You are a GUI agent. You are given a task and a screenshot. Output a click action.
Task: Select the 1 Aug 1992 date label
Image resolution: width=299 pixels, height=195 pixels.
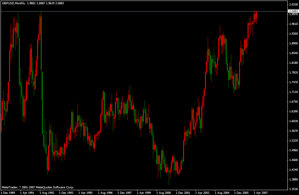click(47, 193)
